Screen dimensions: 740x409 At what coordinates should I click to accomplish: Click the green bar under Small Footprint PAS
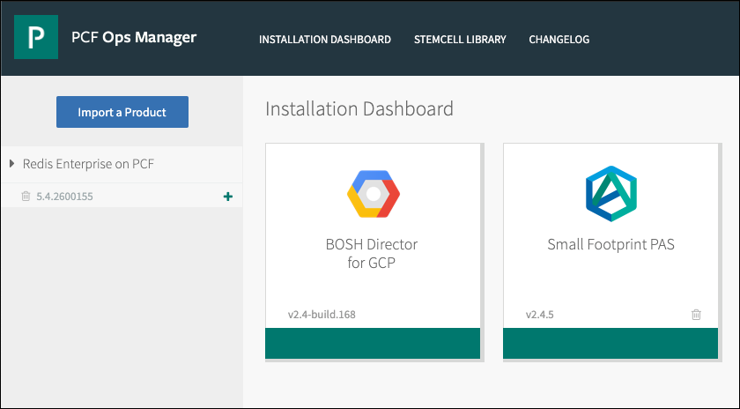(x=610, y=343)
